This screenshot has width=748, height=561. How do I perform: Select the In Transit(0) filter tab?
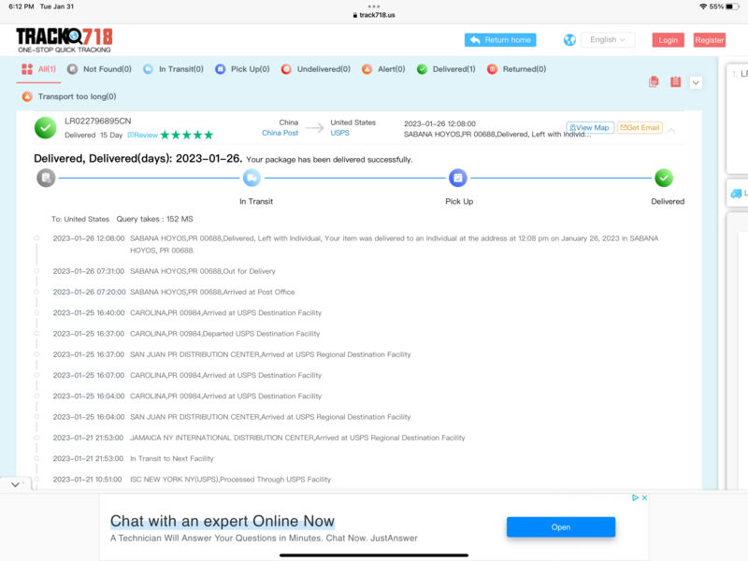point(174,69)
